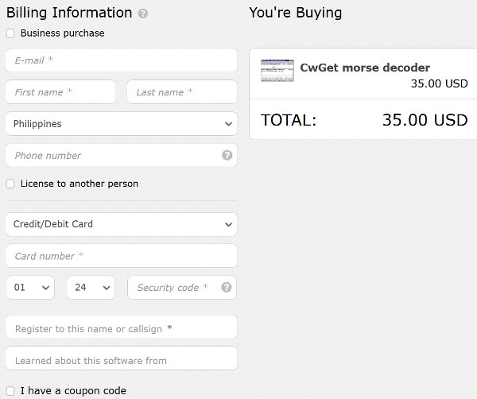
Task: Click the help icon beside Billing Information
Action: (x=143, y=14)
